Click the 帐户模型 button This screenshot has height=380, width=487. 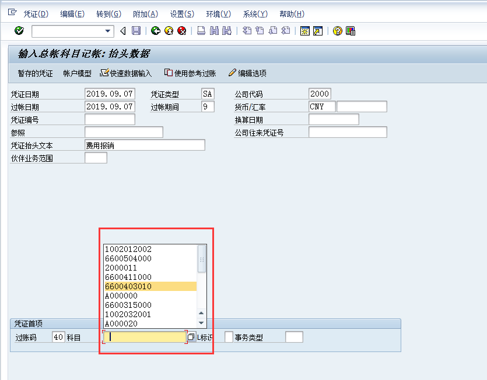pos(78,73)
